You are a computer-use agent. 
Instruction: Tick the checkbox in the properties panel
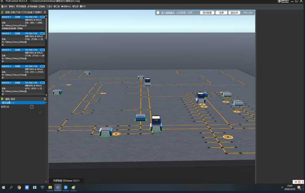tap(32, 107)
